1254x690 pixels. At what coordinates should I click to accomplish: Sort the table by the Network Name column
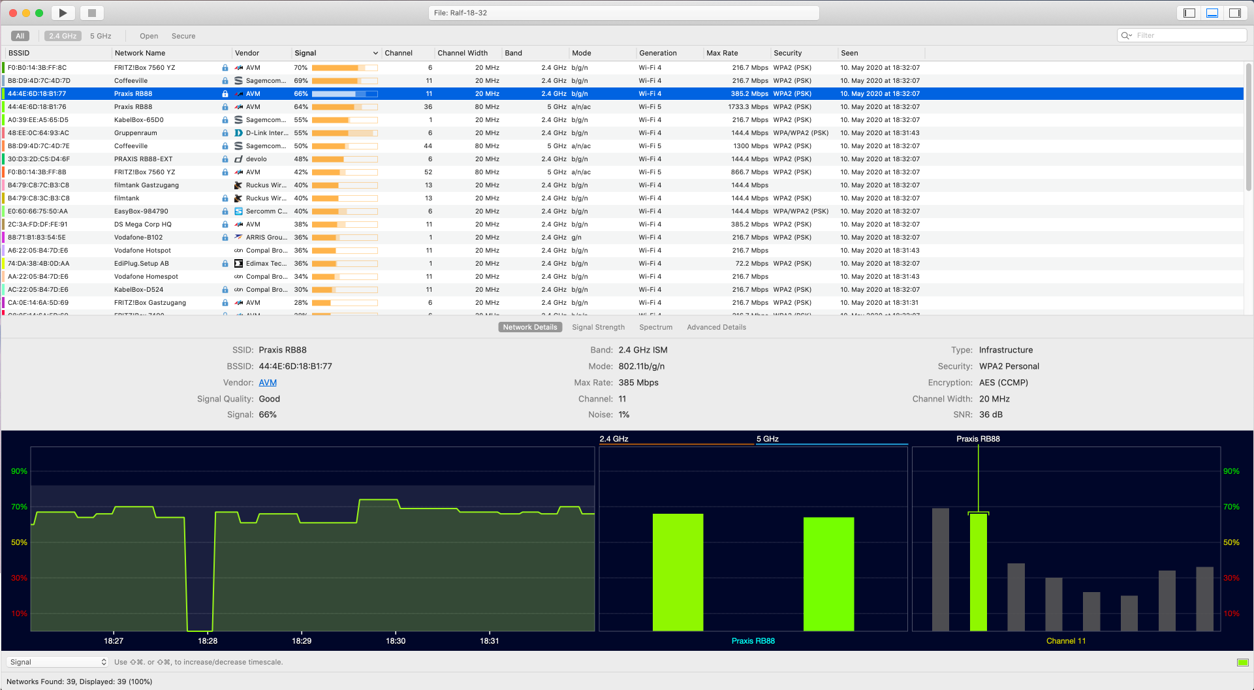click(x=171, y=54)
